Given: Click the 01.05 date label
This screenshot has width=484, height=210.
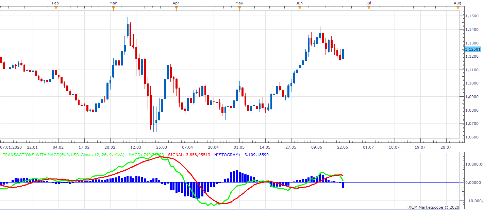Looking at the screenshot, I should 239,147.
